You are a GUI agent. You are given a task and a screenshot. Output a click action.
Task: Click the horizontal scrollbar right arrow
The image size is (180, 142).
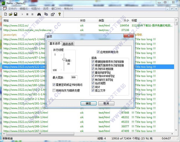click(x=172, y=134)
